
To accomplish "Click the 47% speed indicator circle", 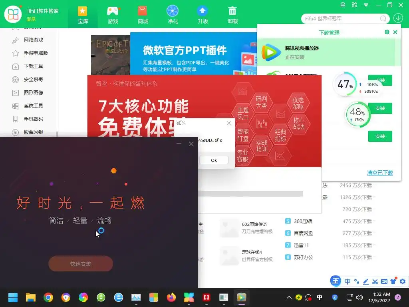I will point(345,84).
